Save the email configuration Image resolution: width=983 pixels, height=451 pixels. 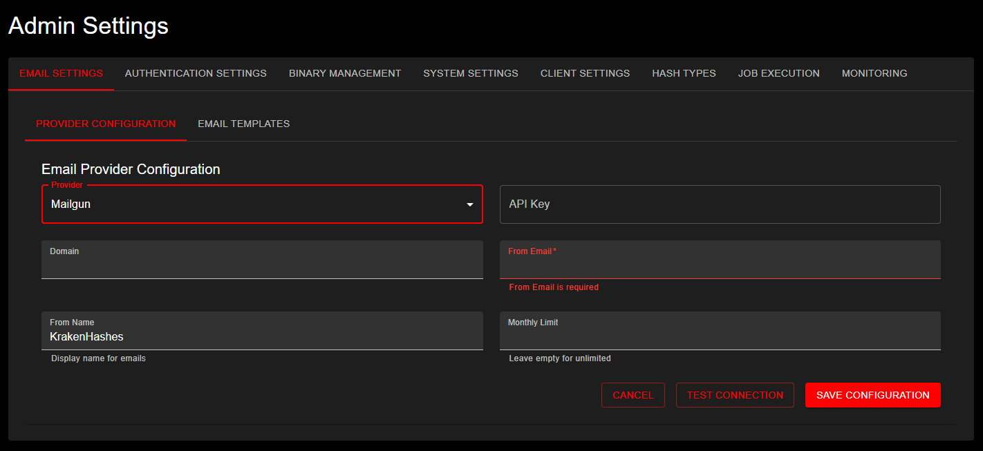click(x=872, y=394)
